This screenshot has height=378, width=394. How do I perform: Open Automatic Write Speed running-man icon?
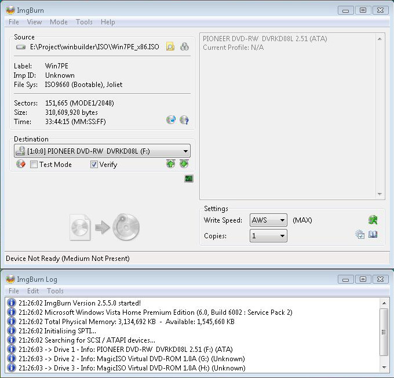(x=373, y=220)
